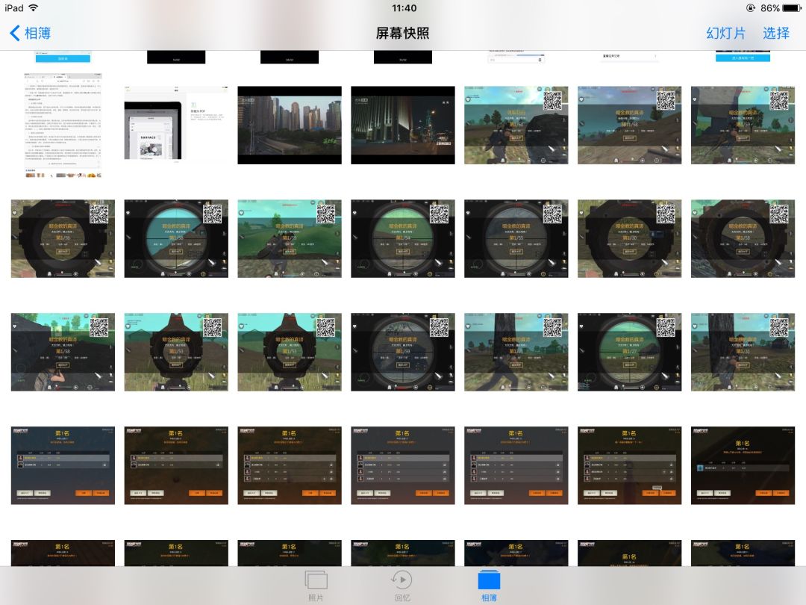Open the scope screenshot ranked 第1/56
This screenshot has width=806, height=605.
(x=63, y=239)
